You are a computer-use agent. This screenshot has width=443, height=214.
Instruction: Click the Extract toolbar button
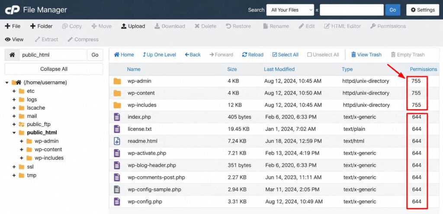pyautogui.click(x=47, y=39)
